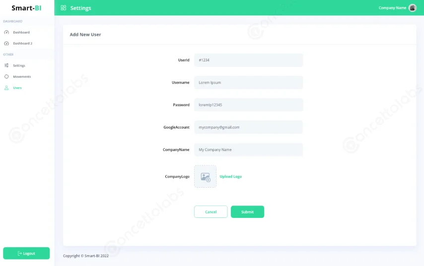Viewport: 424px width, 266px height.
Task: Click the GoogleAccount email field
Action: tap(248, 127)
